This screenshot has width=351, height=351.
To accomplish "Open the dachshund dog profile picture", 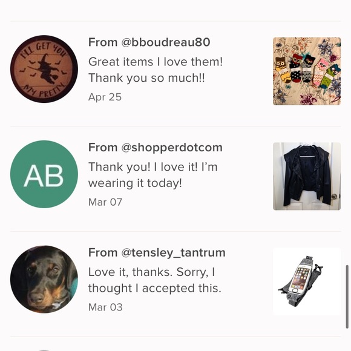I will pos(44,280).
